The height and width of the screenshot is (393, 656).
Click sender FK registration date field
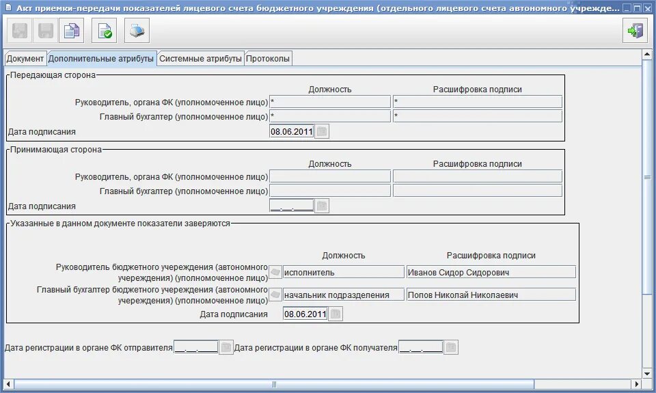(x=196, y=347)
